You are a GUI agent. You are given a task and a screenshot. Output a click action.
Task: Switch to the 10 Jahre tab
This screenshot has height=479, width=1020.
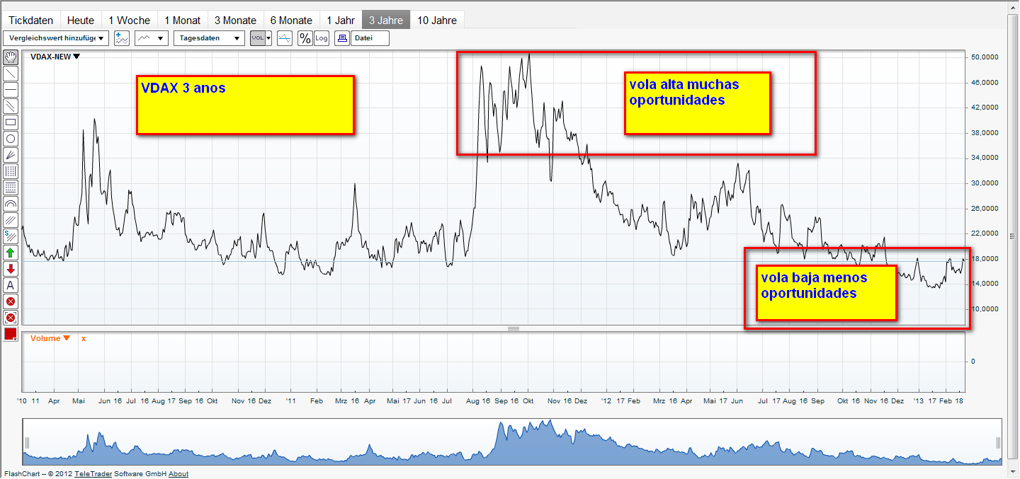click(437, 21)
